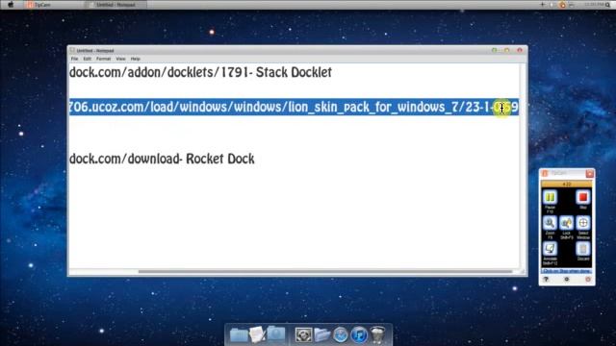
Task: Click the Notepad horizontal scrollbar
Action: [x=325, y=271]
